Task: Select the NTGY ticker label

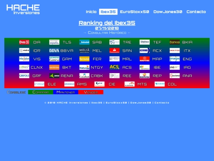Action: [97, 67]
